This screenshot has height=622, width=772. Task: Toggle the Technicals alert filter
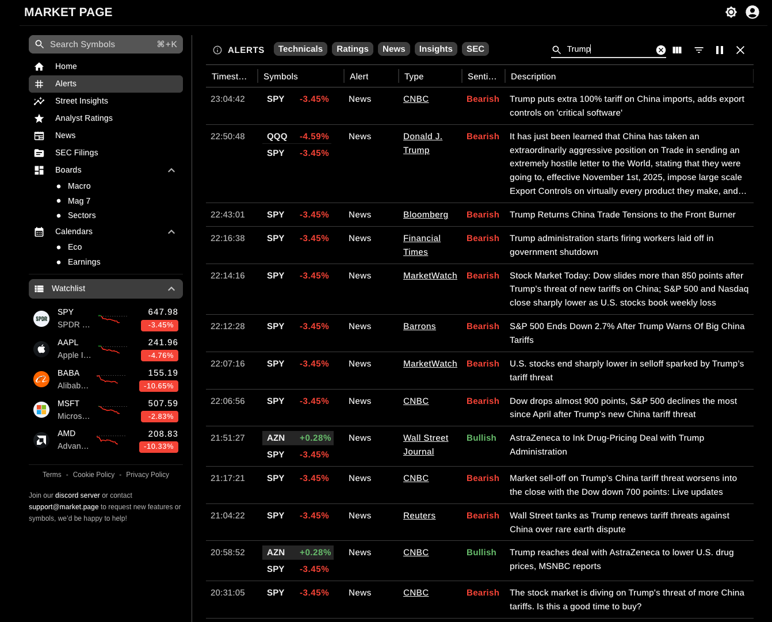[x=300, y=49]
